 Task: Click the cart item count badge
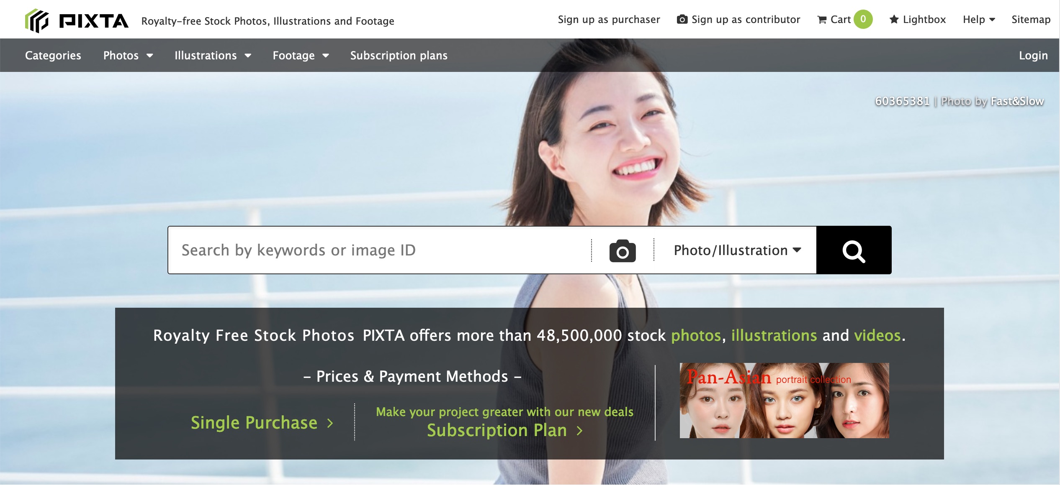pyautogui.click(x=863, y=19)
